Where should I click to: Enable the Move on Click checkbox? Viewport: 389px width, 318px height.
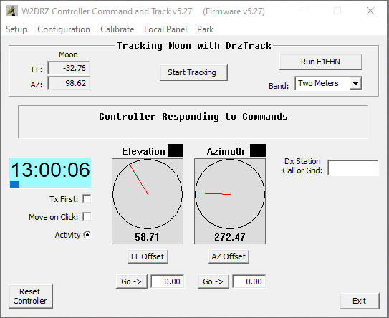pyautogui.click(x=87, y=216)
